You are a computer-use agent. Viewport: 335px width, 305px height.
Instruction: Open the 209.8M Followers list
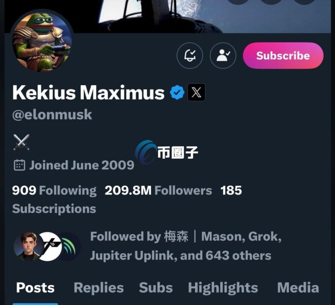coord(158,190)
